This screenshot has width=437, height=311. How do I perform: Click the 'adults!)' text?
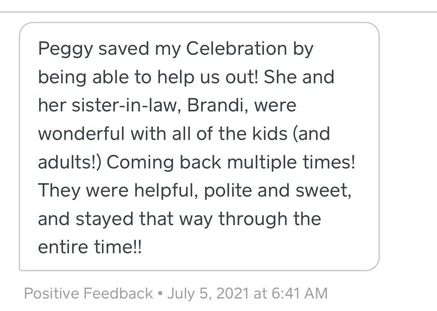click(x=70, y=162)
